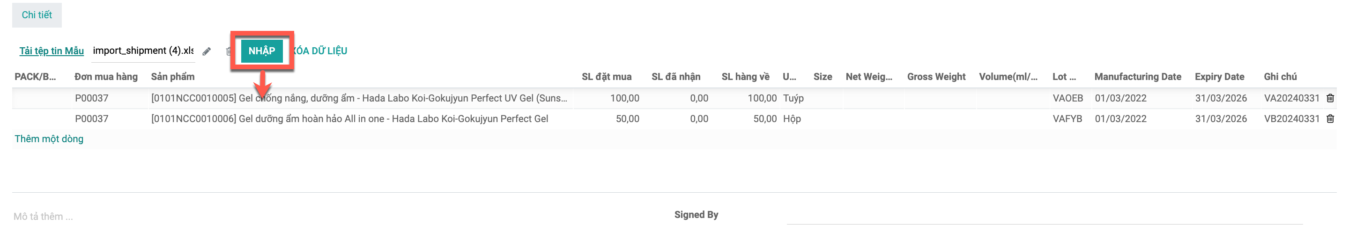Screen dimensions: 1349x232
Task: Select the Gel chống nắng product cell
Action: point(359,98)
